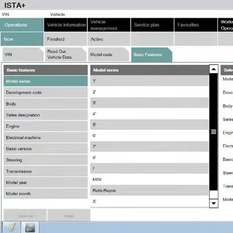Open the Operations main tab
Viewport: 233px width, 233px height.
point(22,25)
